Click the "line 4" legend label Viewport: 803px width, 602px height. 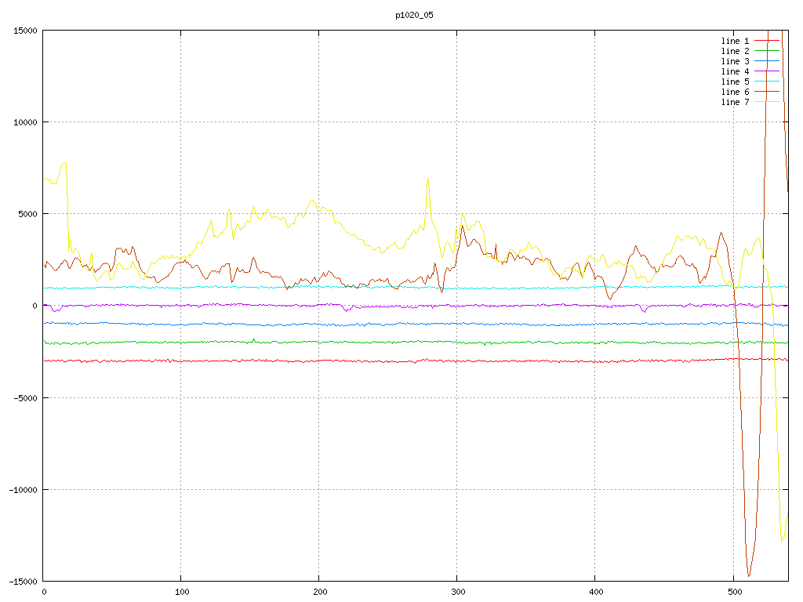pos(735,71)
